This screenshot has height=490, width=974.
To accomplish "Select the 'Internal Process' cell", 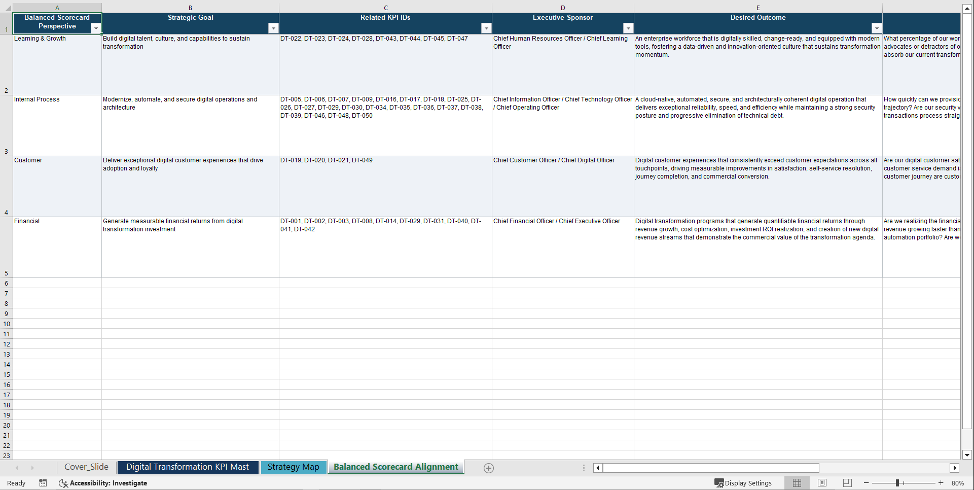I will click(57, 125).
